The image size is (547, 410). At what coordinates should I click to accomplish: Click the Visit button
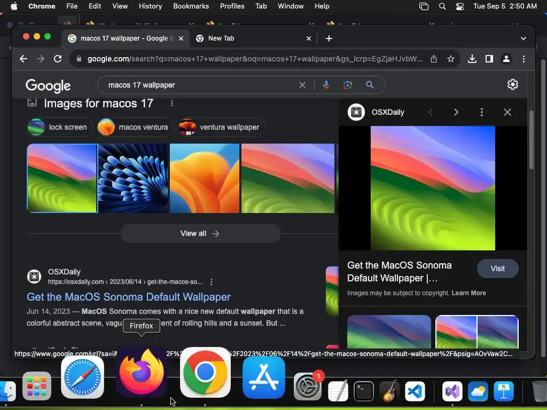(497, 269)
